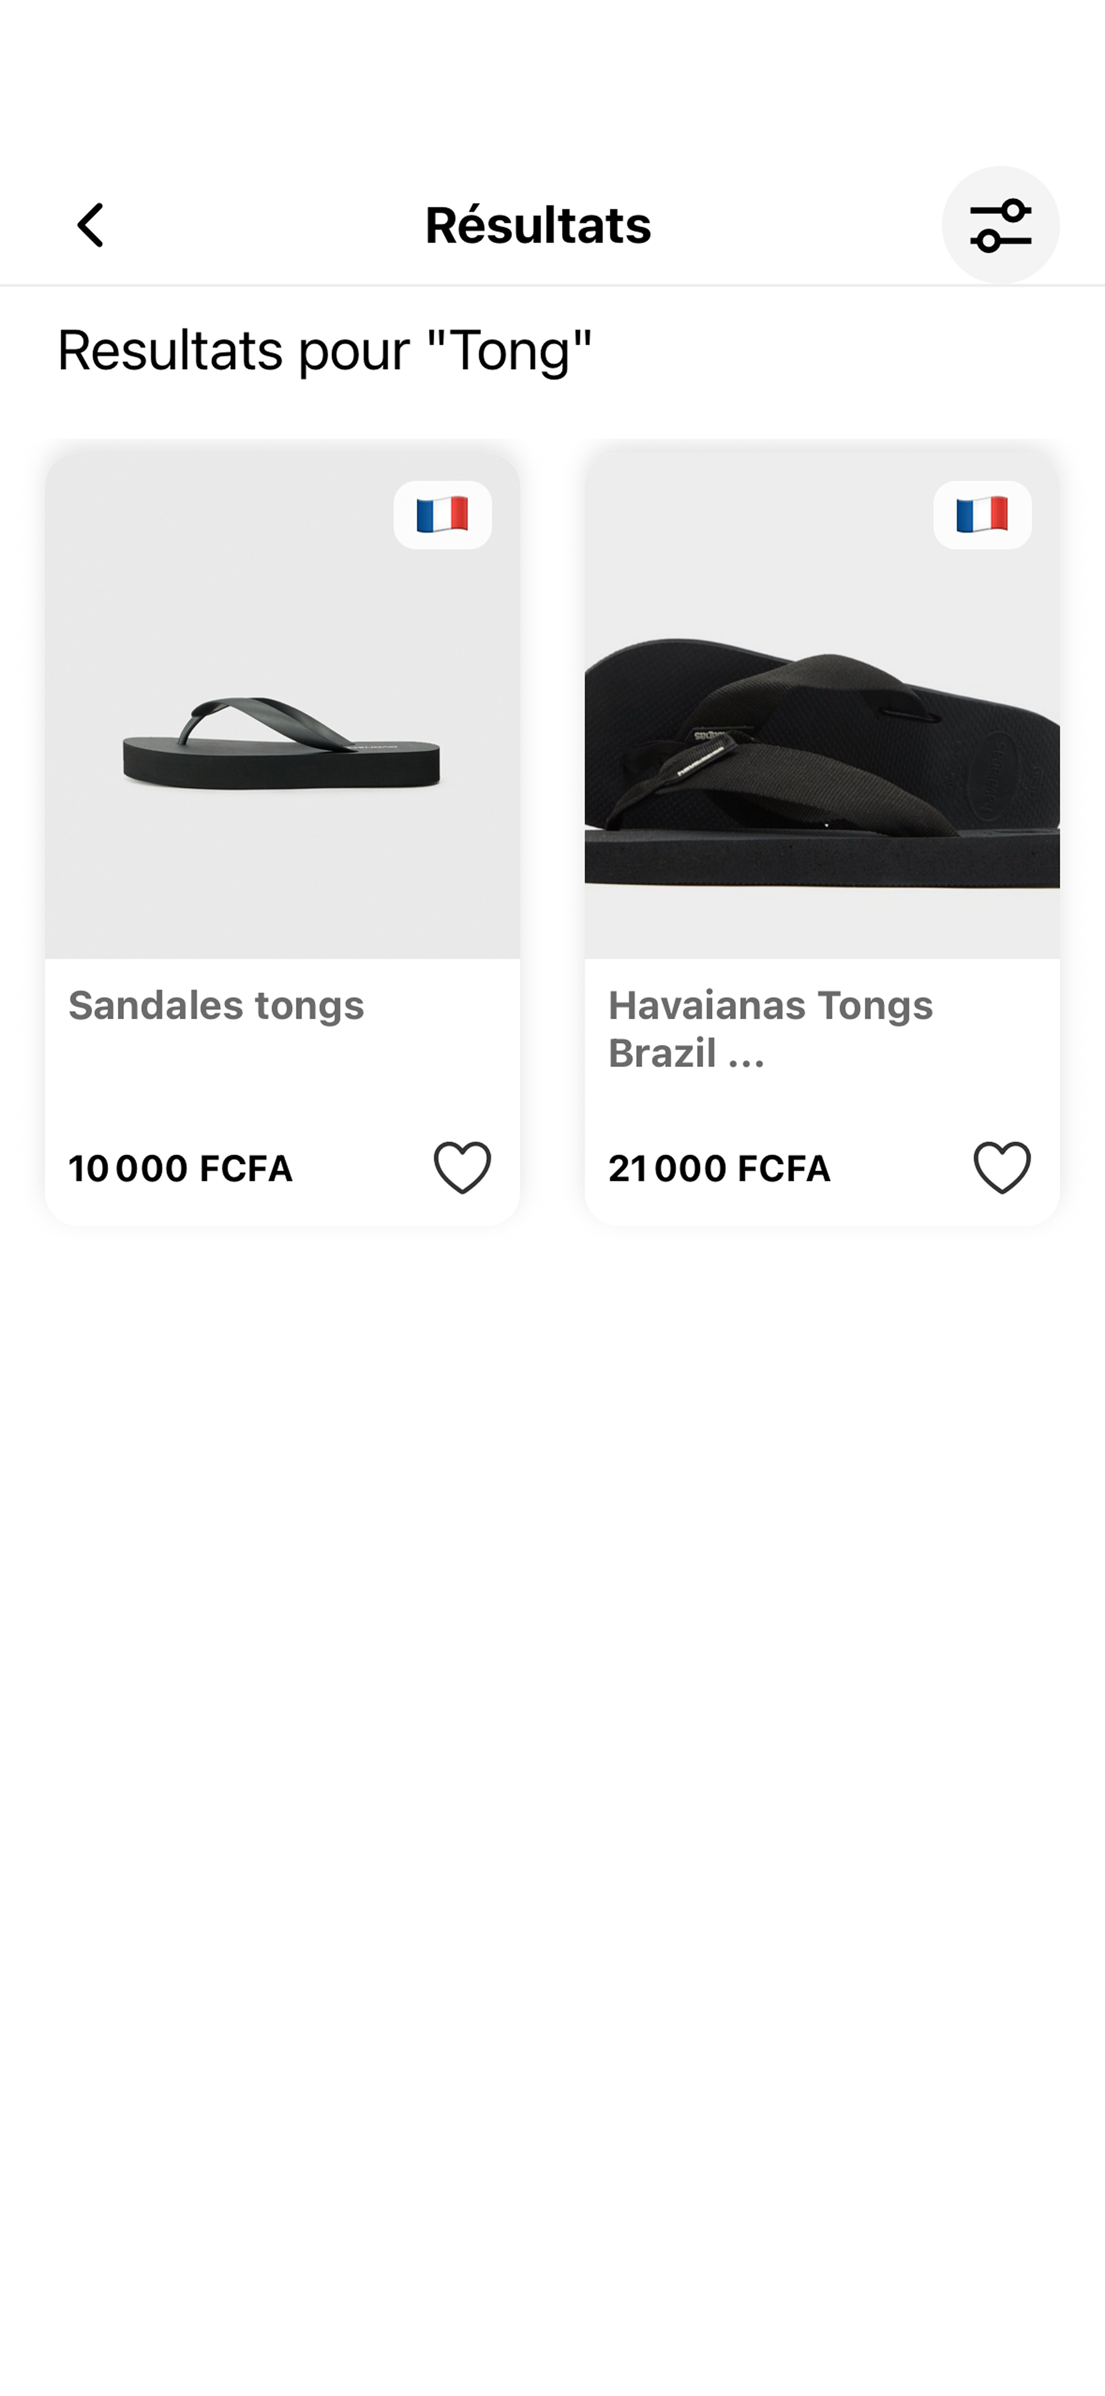Tap the Résultats header title
This screenshot has width=1105, height=2396.
(x=537, y=225)
